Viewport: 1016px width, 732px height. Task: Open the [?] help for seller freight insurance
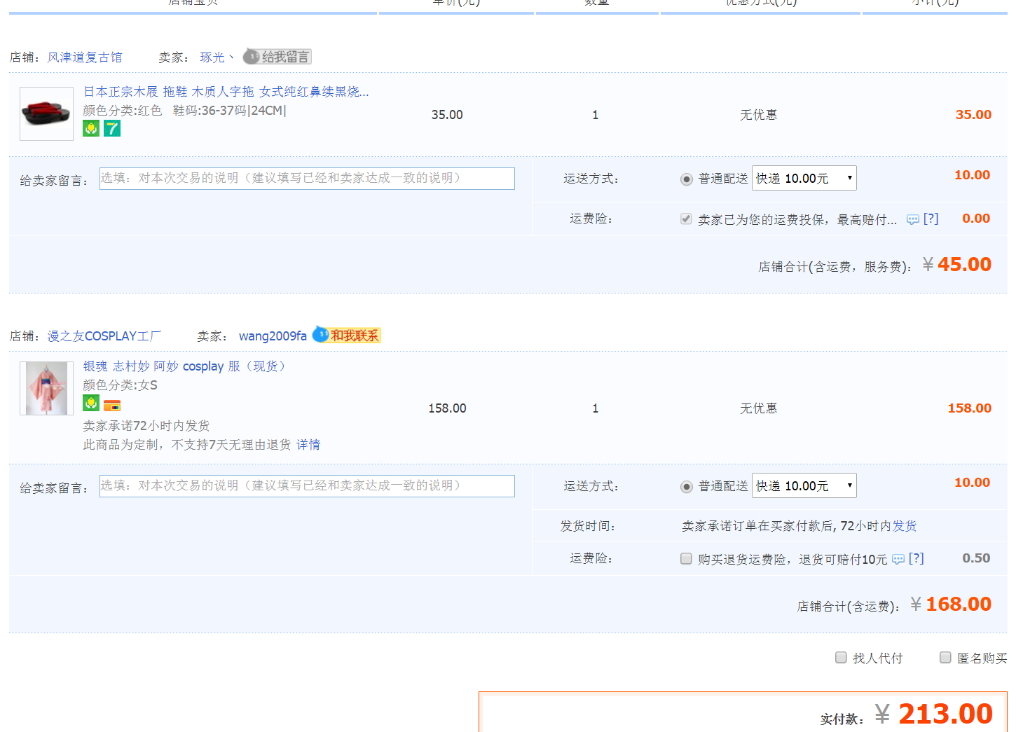931,219
